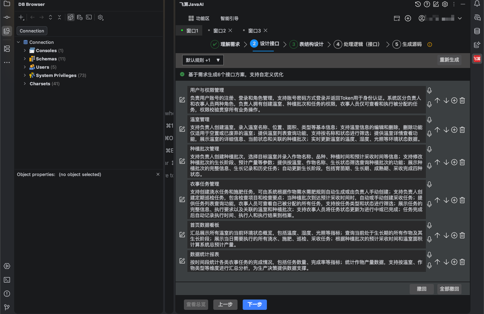Open the DB Browser plus add dropdown
This screenshot has height=314, width=484.
22,17
